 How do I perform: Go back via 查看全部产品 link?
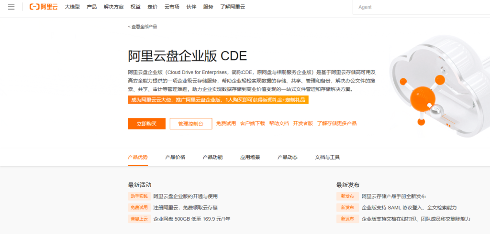click(x=143, y=27)
